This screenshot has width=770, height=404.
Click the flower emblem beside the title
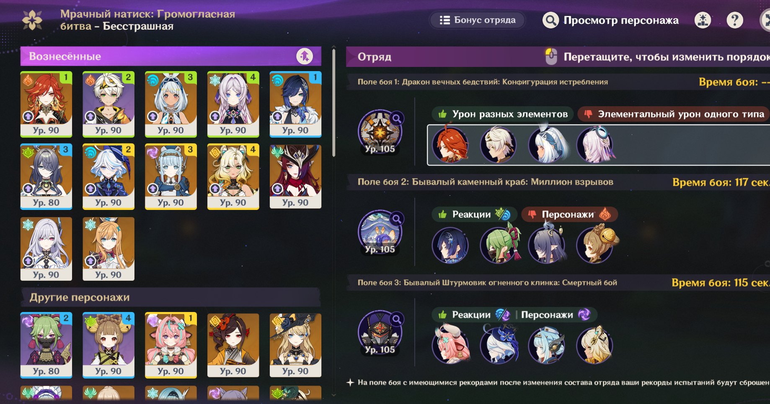[x=32, y=20]
